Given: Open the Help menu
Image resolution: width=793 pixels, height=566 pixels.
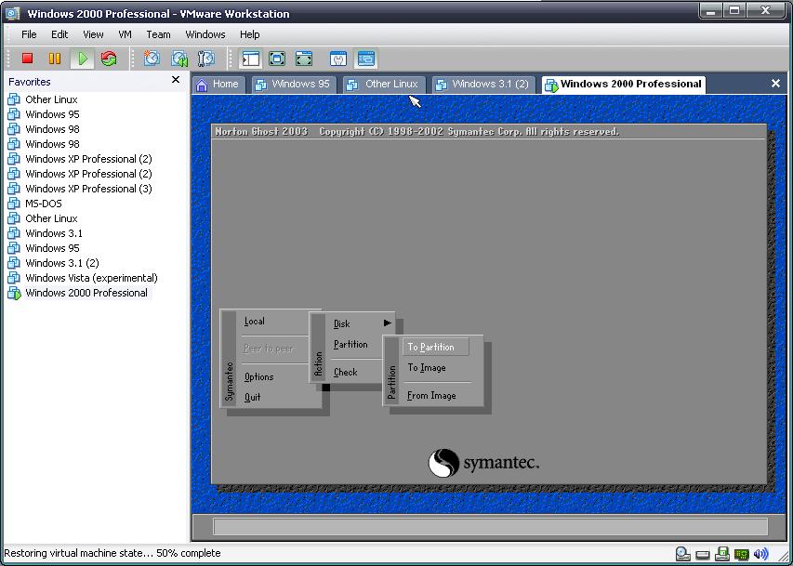Looking at the screenshot, I should coord(250,34).
